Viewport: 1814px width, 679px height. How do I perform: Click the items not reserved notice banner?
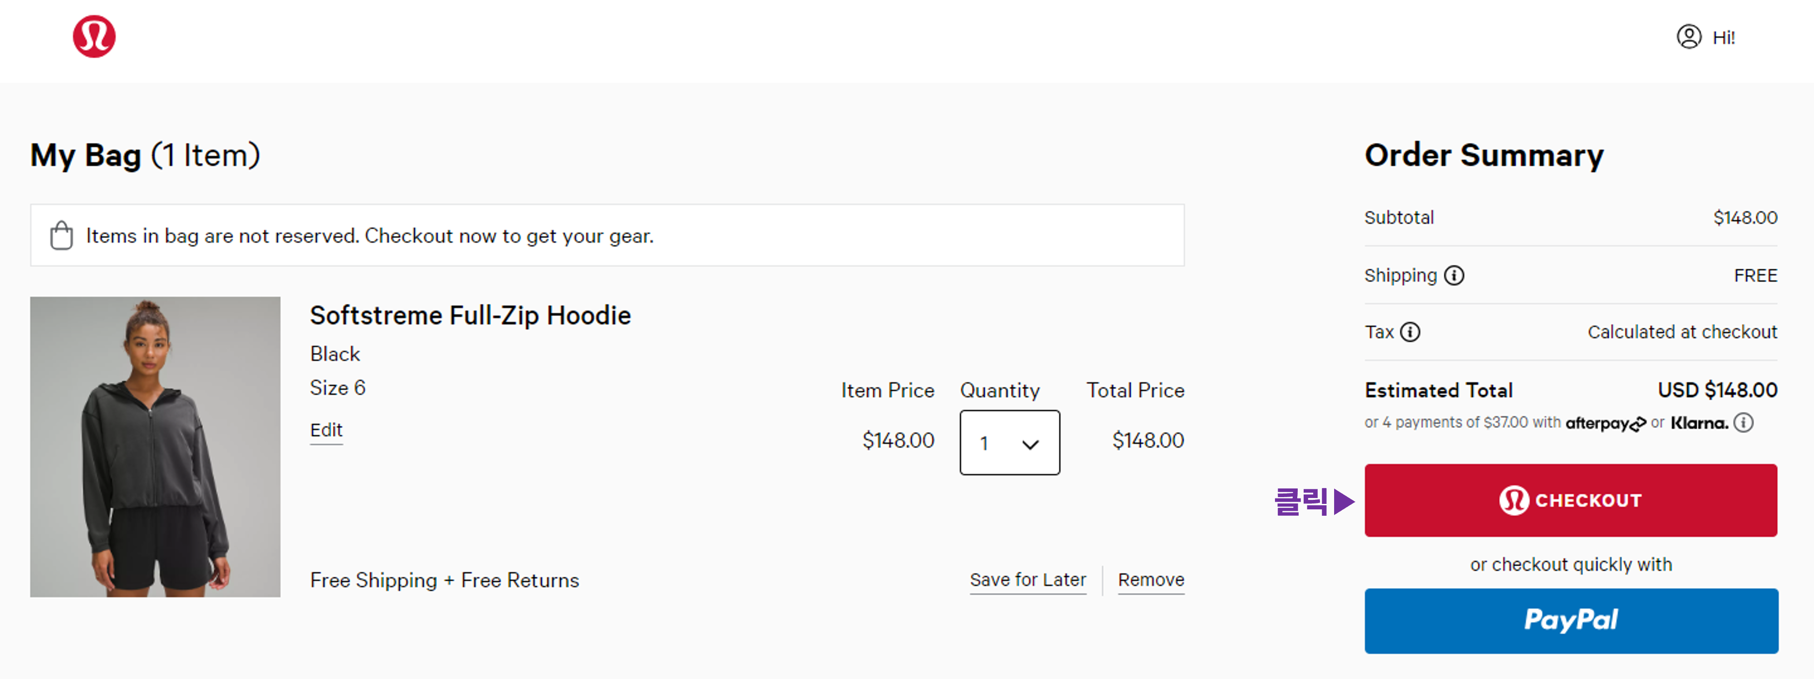tap(607, 235)
